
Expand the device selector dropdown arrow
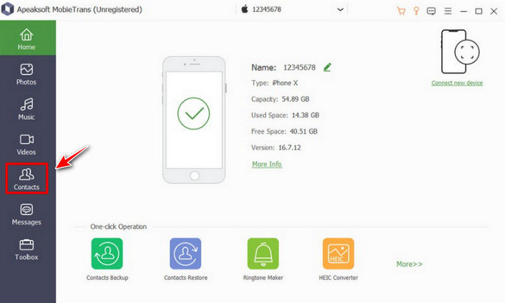(340, 9)
